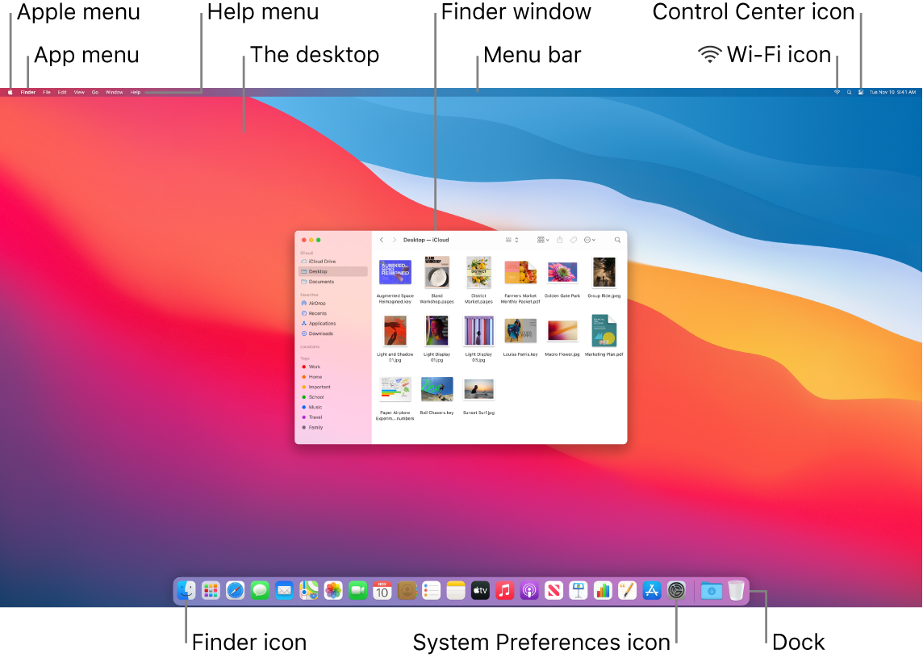923x662 pixels.
Task: Open the More options ellipsis dropdown in Finder
Action: (x=587, y=240)
